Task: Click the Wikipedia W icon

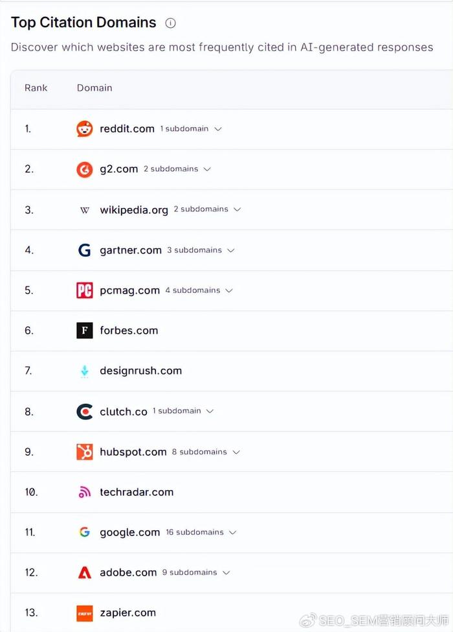Action: [x=85, y=210]
